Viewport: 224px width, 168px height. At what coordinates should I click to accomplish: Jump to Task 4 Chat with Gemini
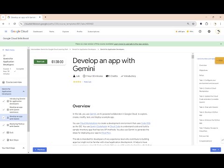pos(209,107)
